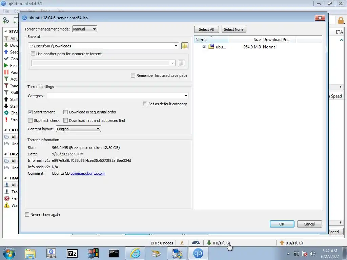Enable Download in sequential order

tap(65, 112)
